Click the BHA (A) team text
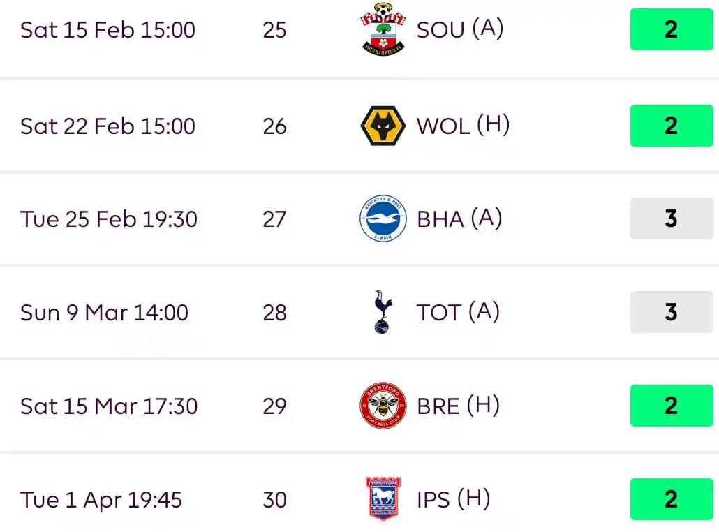This screenshot has height=532, width=719. tap(459, 219)
